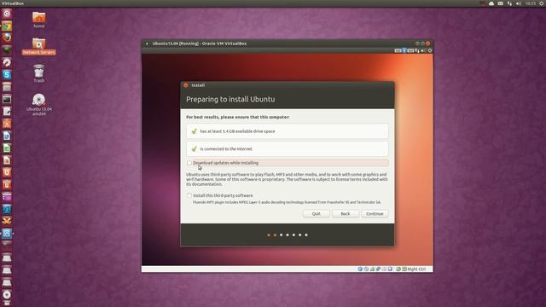
Task: Click Continue in the Ubuntu installer
Action: (x=375, y=214)
